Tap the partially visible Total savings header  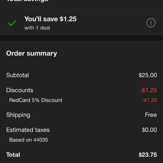pyautogui.click(x=28, y=1)
